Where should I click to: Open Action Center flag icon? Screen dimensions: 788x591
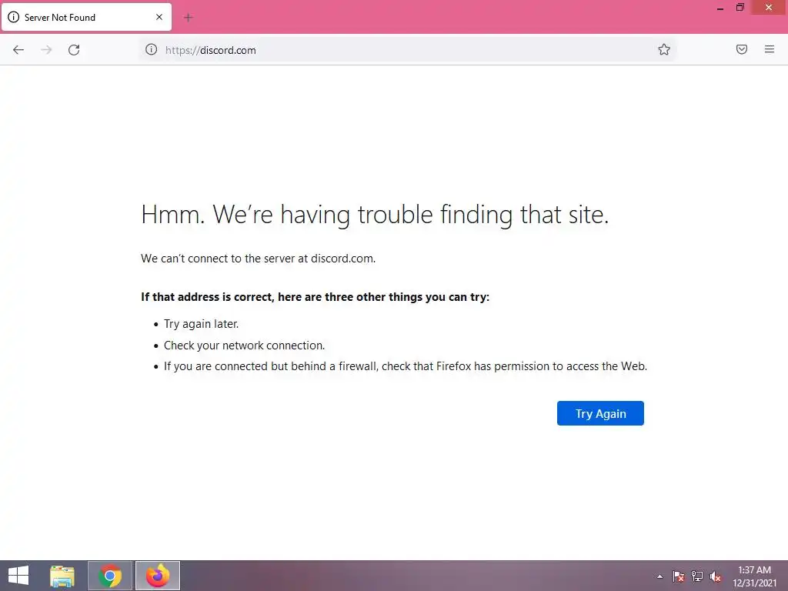(x=679, y=576)
